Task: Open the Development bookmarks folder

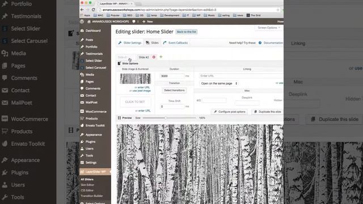Action: click(170, 15)
